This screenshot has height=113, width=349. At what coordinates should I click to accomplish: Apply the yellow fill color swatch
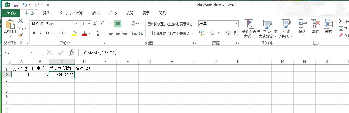[74, 33]
